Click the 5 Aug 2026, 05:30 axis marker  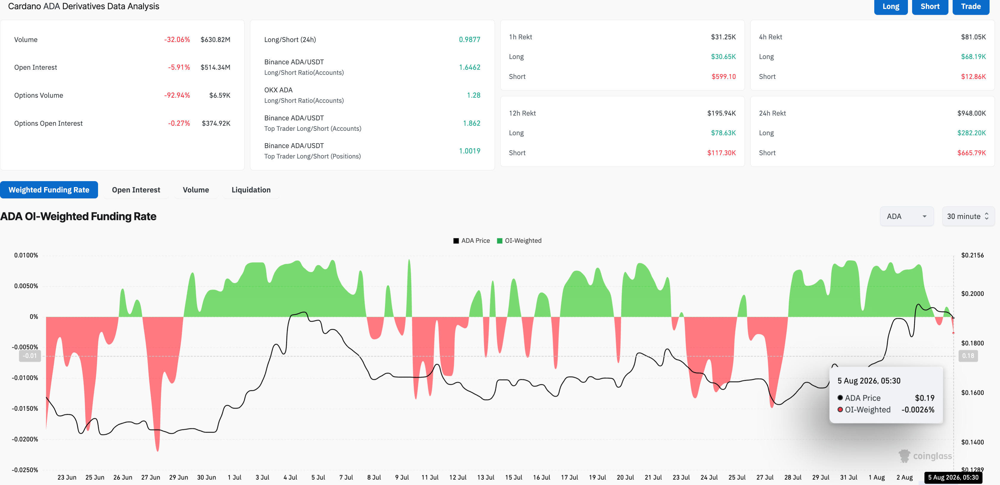coord(953,478)
